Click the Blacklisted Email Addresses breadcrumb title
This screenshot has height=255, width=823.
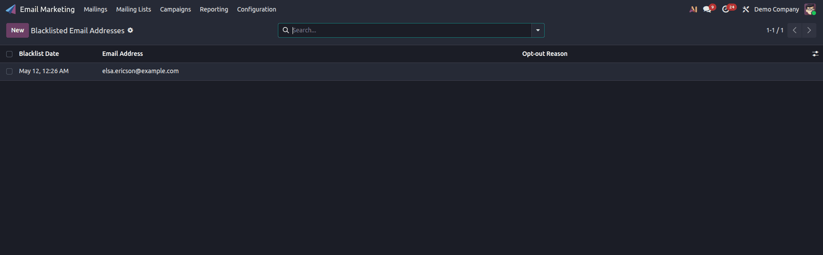coord(77,31)
